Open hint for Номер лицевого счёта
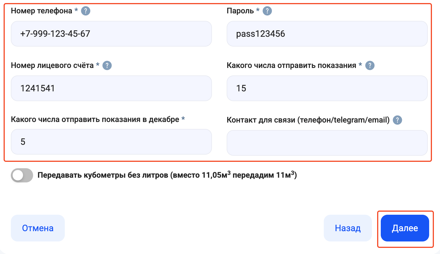The width and height of the screenshot is (440, 254). 107,65
